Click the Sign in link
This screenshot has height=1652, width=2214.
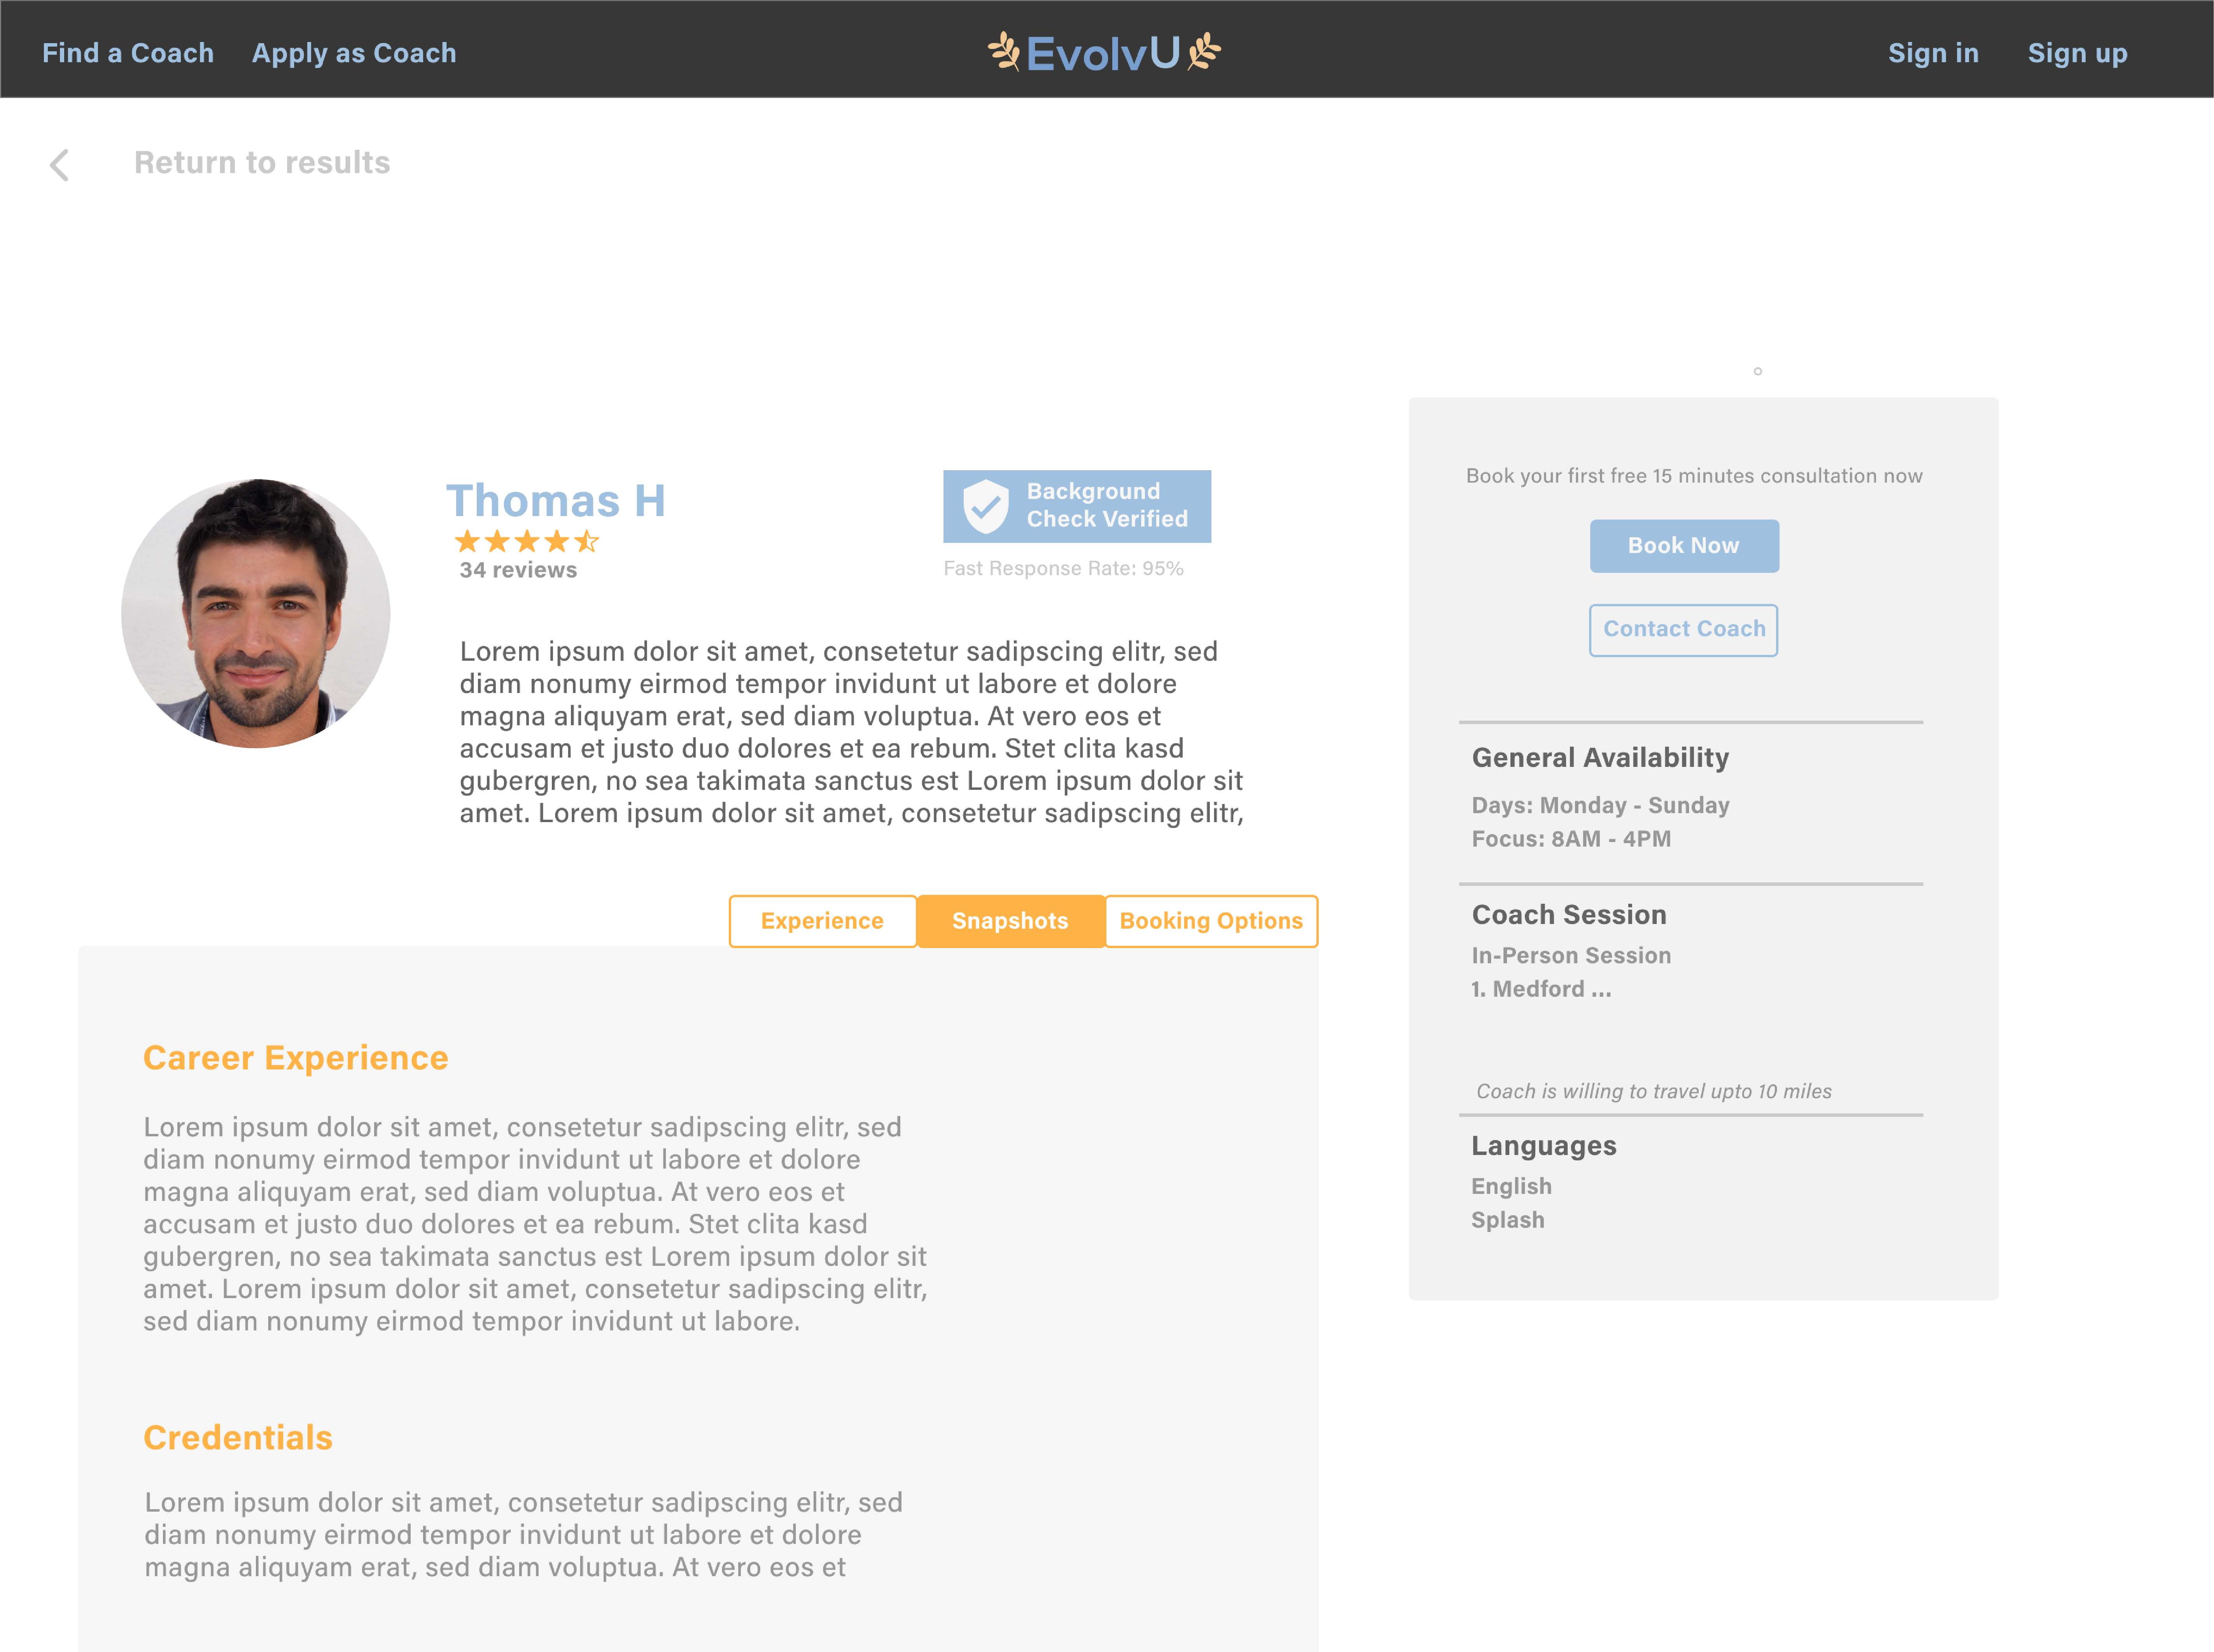pos(1933,53)
